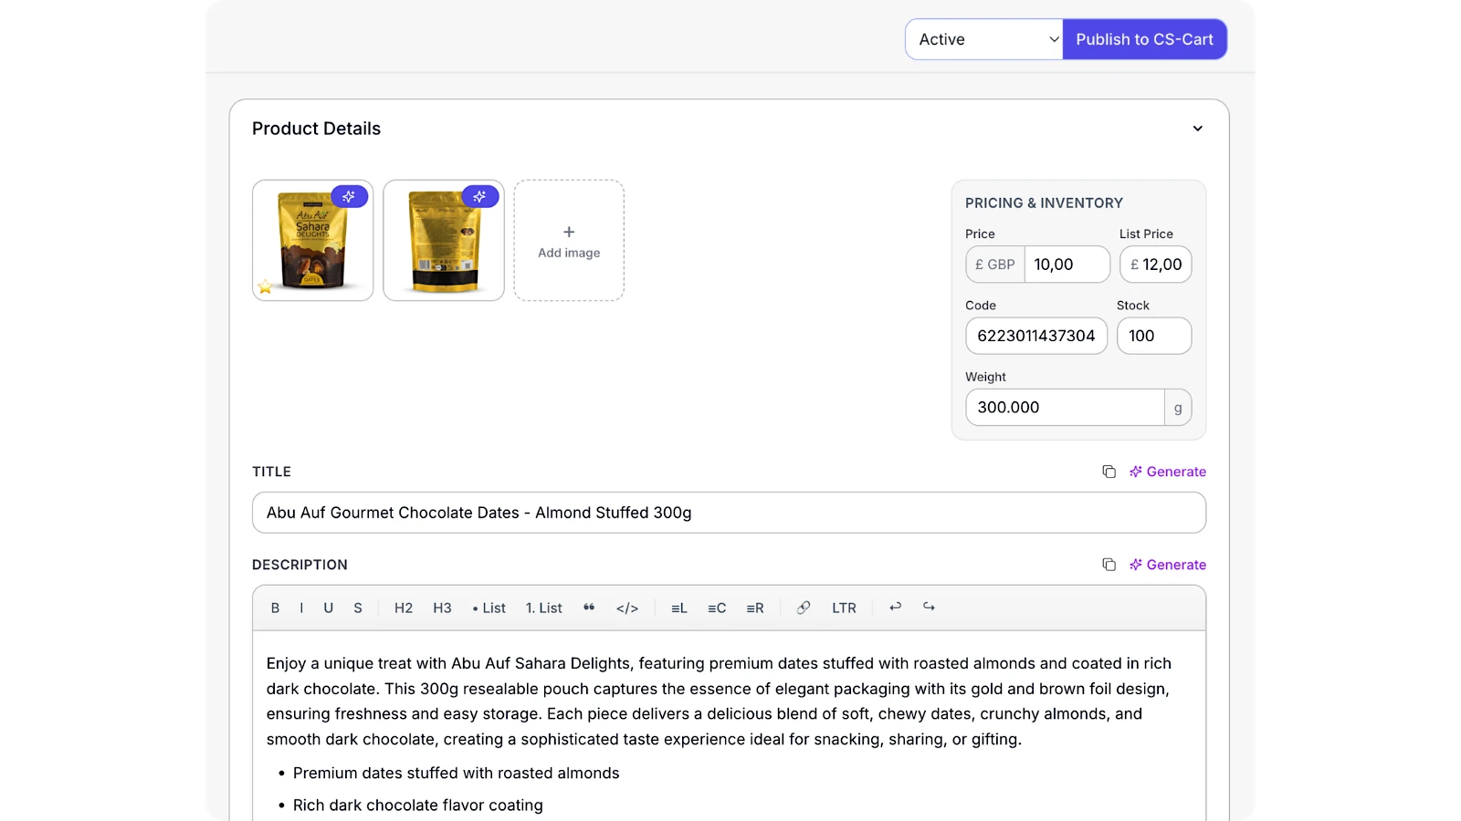This screenshot has height=821, width=1461.
Task: Collapse the Product Details section
Action: click(1197, 129)
